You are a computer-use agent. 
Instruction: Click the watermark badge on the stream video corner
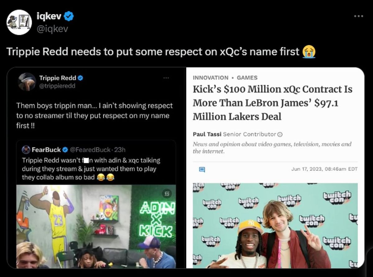click(x=167, y=194)
